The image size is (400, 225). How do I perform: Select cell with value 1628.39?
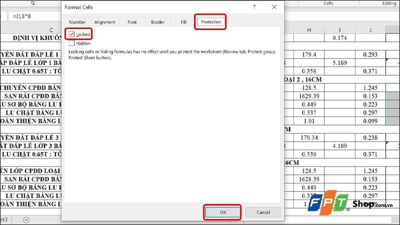(309, 179)
